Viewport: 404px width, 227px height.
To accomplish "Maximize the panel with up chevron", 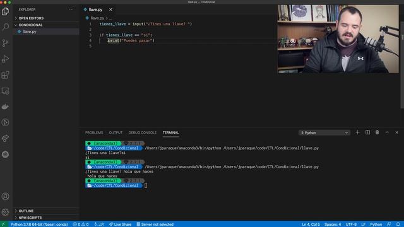I will 387,132.
